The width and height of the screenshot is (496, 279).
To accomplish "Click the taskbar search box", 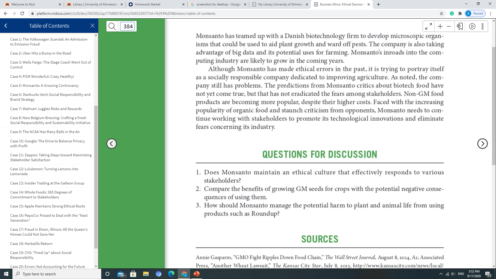I will (x=57, y=274).
